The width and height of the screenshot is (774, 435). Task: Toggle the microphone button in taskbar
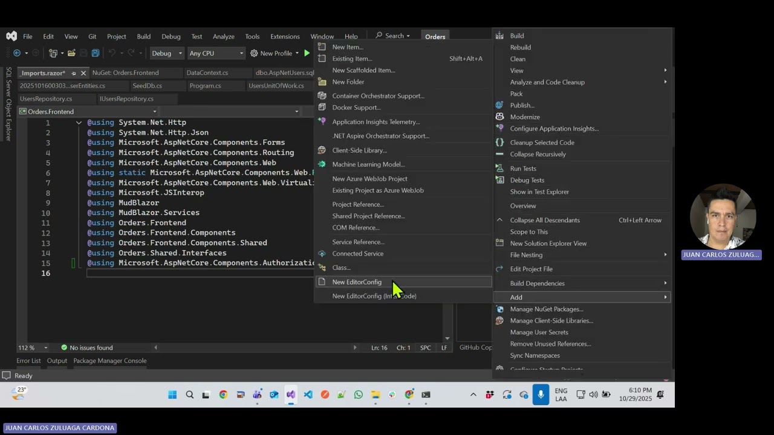541,395
